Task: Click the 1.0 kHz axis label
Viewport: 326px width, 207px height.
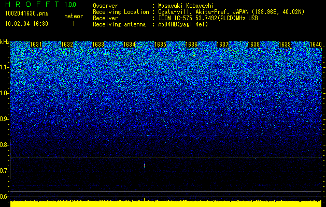Action: point(4,93)
